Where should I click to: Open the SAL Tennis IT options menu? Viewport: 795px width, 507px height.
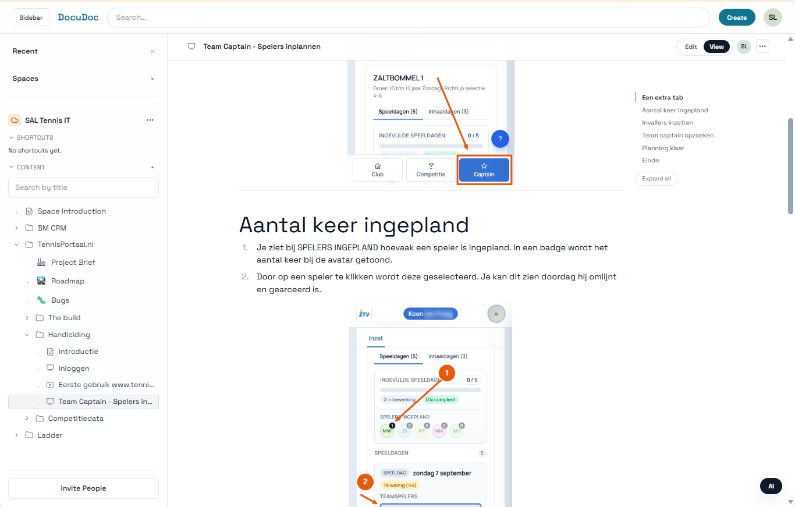coord(150,120)
